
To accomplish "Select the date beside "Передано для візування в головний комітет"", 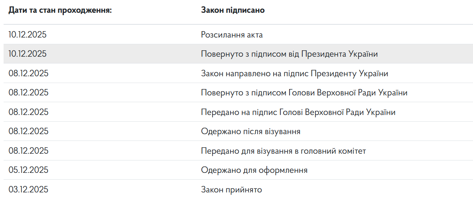I will (28, 151).
